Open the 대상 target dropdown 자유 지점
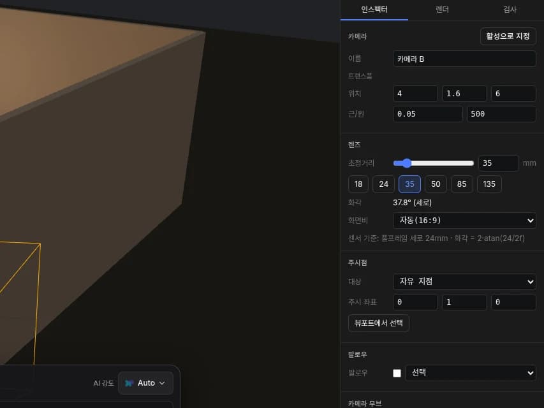 (464, 281)
